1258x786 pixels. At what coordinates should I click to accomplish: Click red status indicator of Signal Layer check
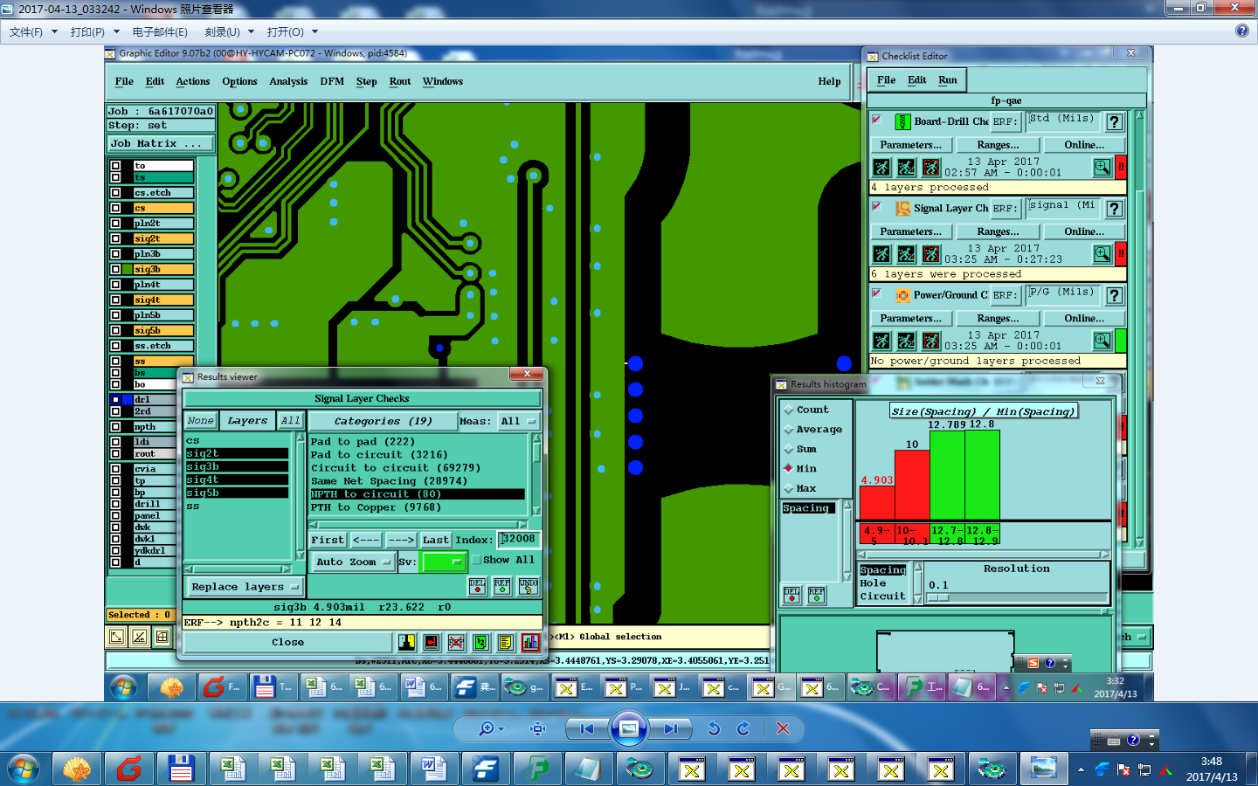1121,253
